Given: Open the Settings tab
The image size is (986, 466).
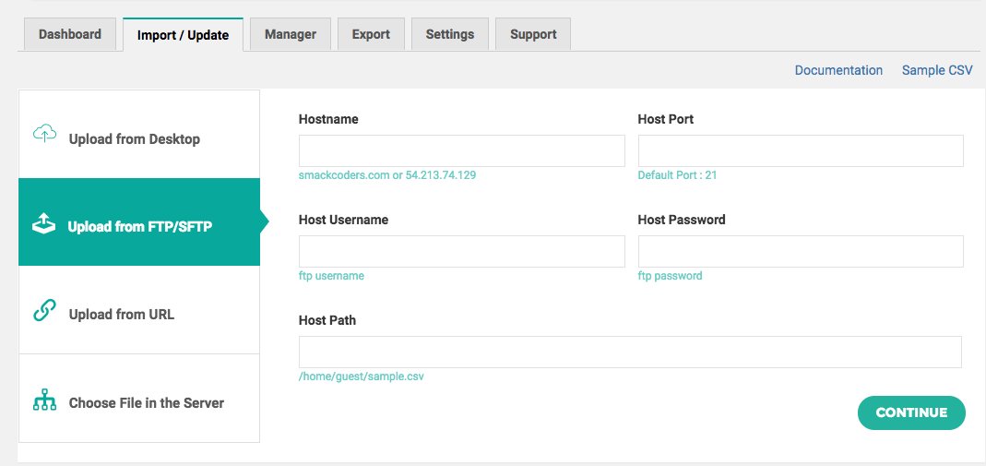Looking at the screenshot, I should pyautogui.click(x=450, y=34).
